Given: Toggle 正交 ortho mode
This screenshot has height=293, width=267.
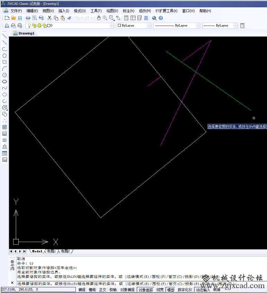Looking at the screenshot, I should coord(103,290).
